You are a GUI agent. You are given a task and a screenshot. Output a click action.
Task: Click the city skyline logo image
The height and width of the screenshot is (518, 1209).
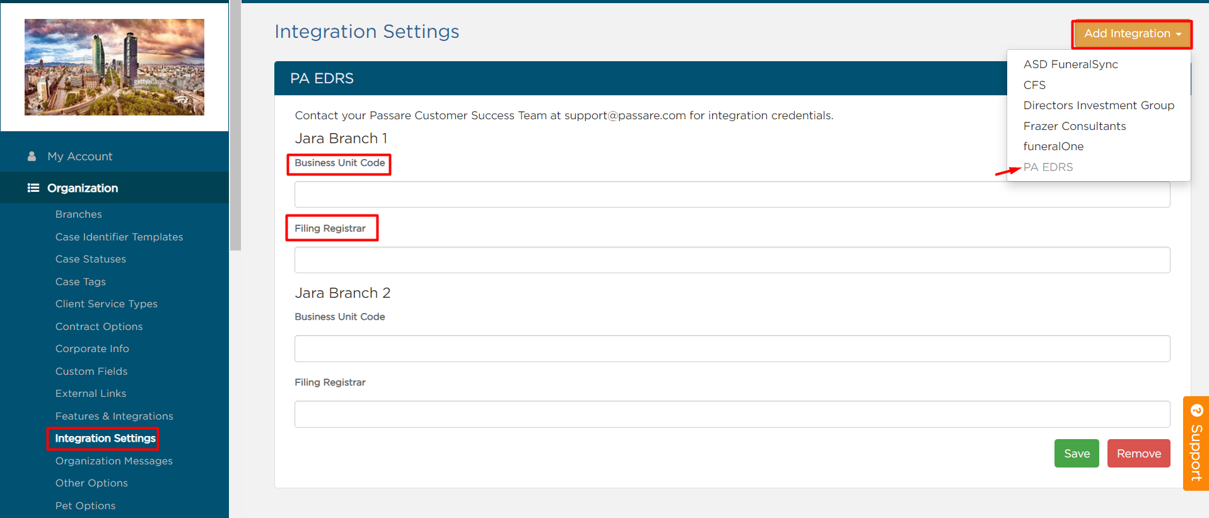point(114,67)
